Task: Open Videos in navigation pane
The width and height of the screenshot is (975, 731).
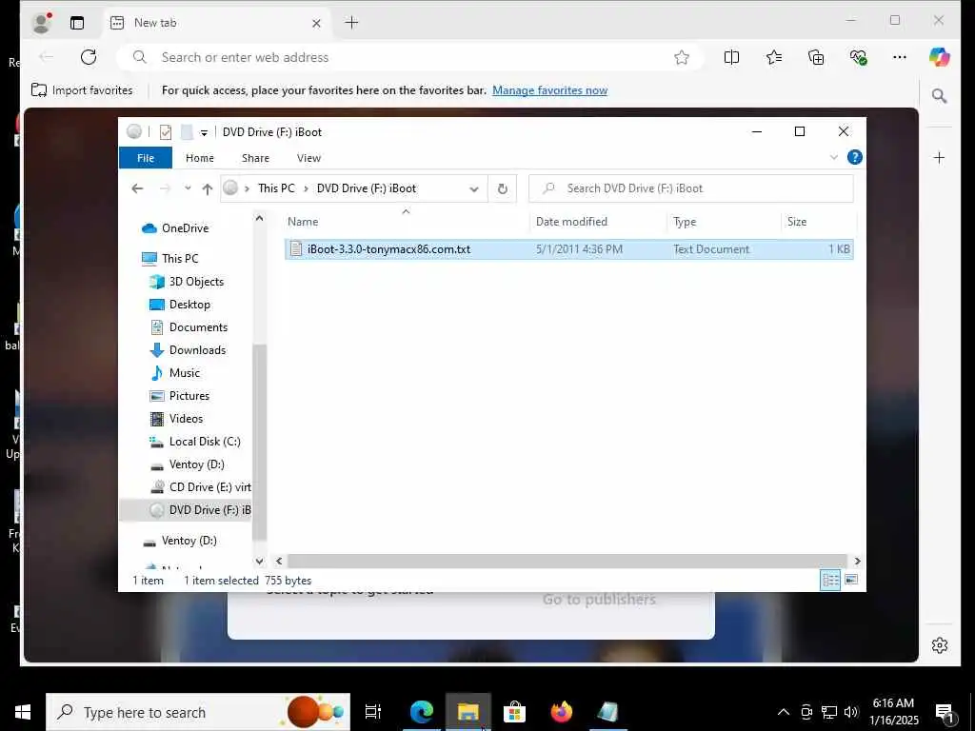Action: click(x=186, y=419)
